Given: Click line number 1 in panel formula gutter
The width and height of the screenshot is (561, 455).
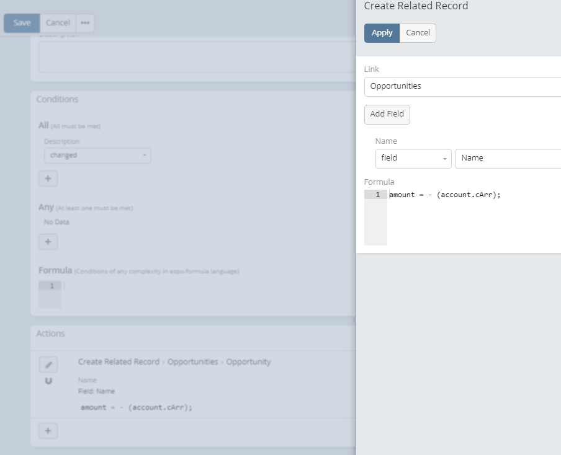Looking at the screenshot, I should [x=376, y=195].
